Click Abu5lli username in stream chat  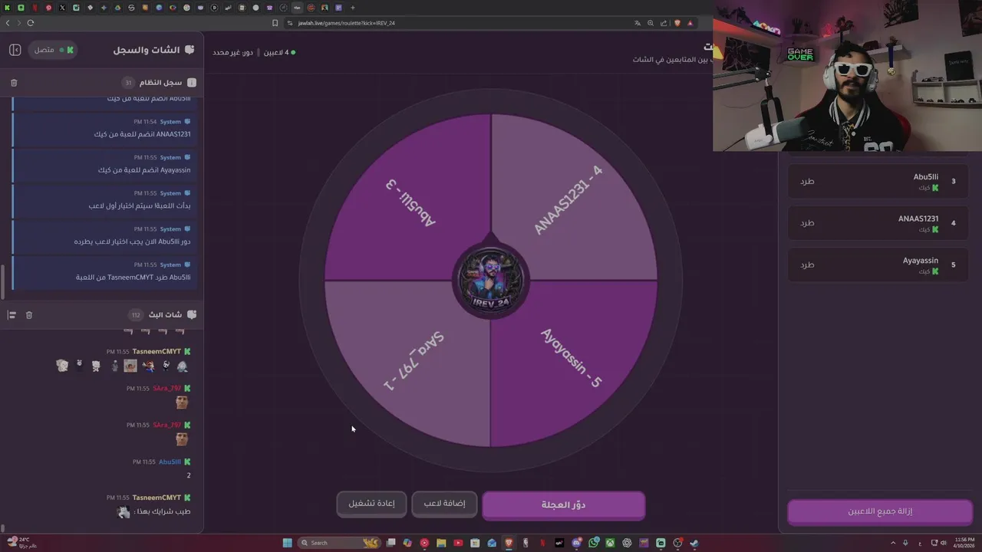170,462
